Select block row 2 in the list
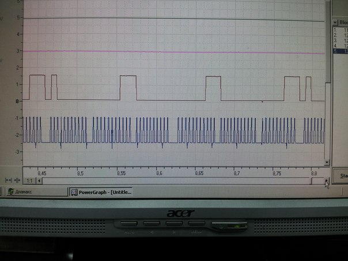This screenshot has width=348, height=261. pyautogui.click(x=341, y=35)
